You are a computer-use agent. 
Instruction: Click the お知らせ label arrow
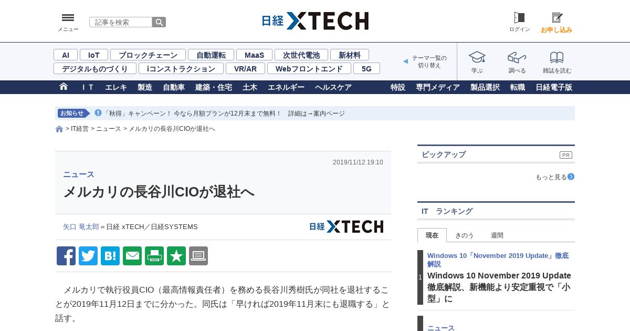tap(75, 113)
